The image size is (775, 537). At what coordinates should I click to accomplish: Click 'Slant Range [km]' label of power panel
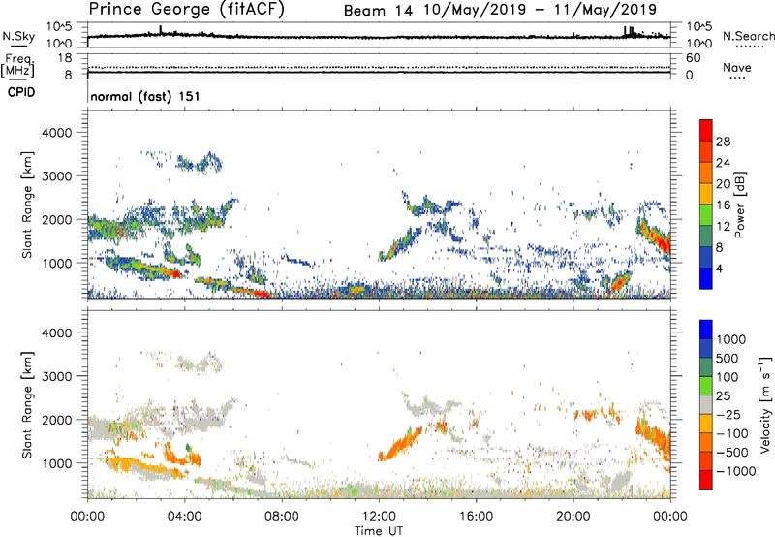pos(27,205)
